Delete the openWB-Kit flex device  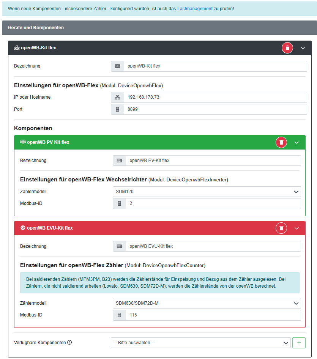click(x=287, y=48)
